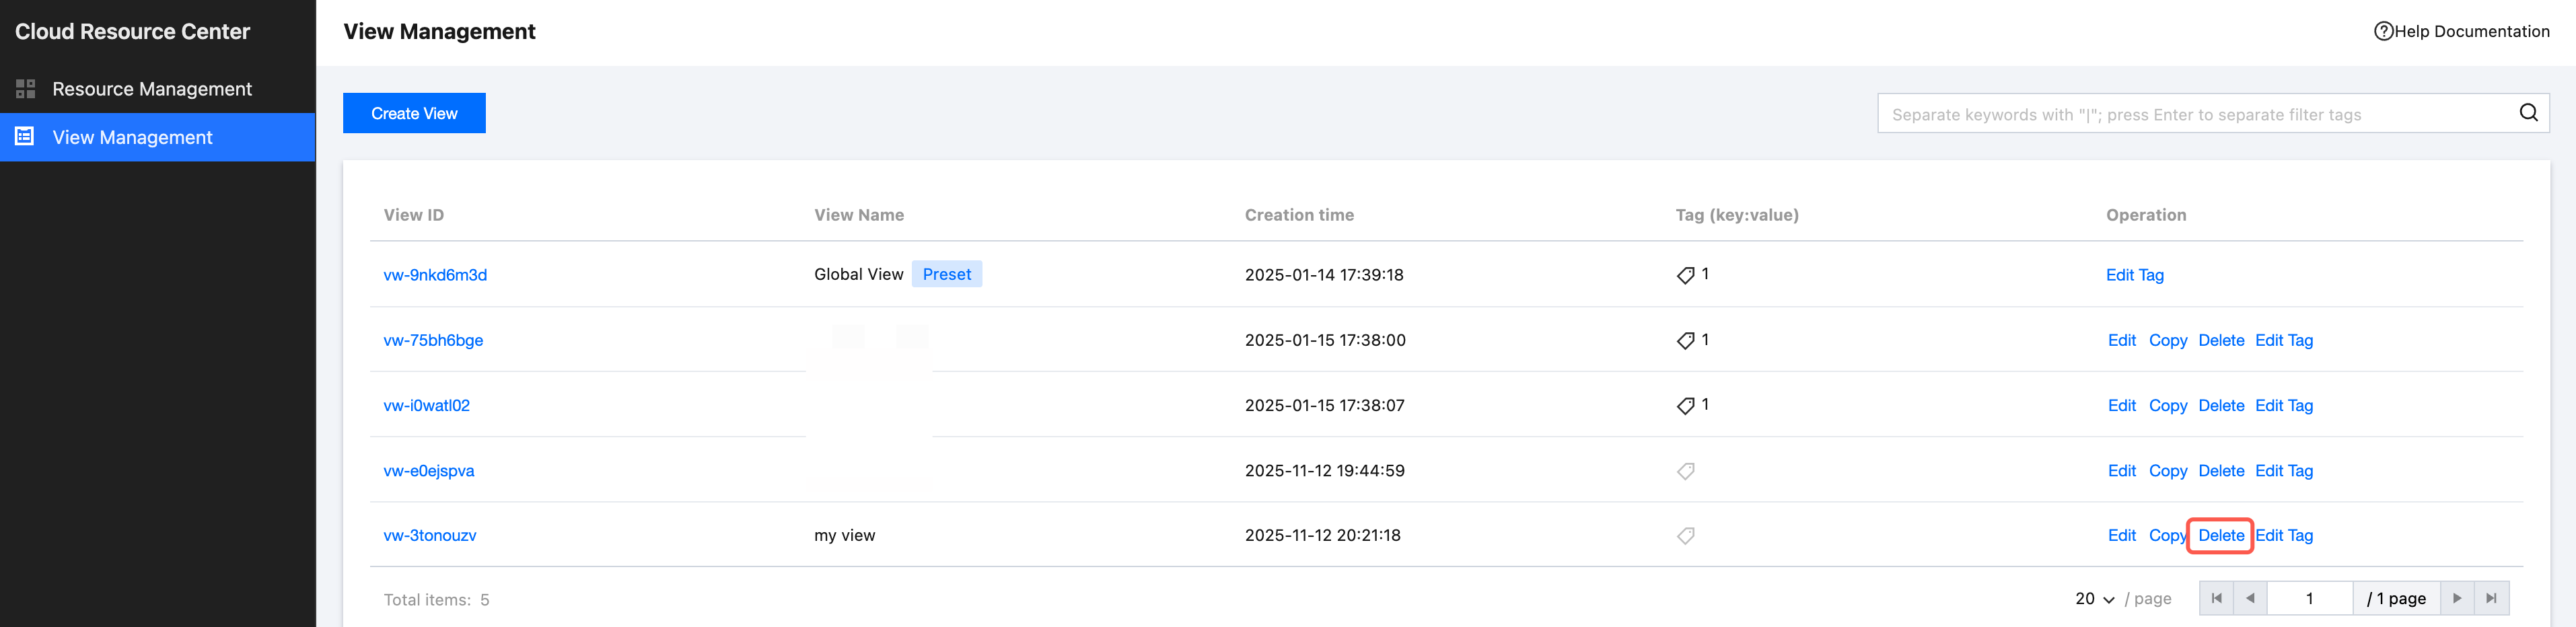Go to the last page arrow
2576x627 pixels.
(x=2491, y=598)
